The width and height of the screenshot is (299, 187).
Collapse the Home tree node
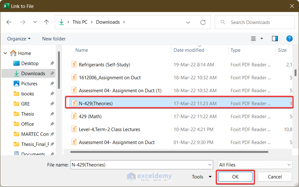click(x=5, y=53)
